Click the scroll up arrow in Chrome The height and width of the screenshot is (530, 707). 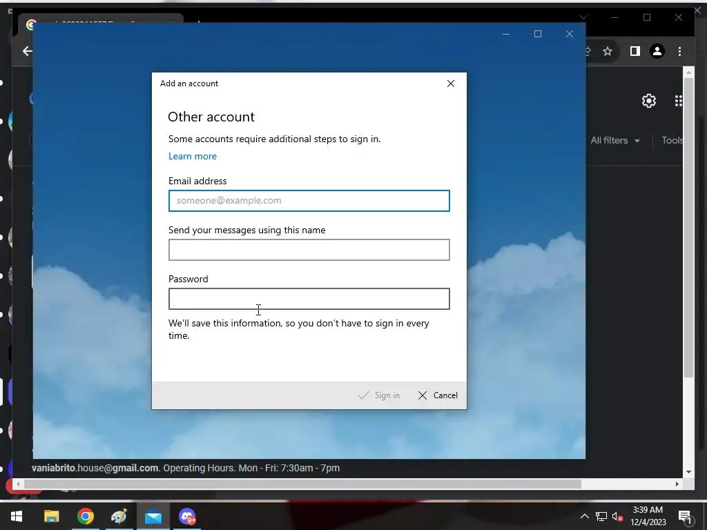(x=688, y=72)
